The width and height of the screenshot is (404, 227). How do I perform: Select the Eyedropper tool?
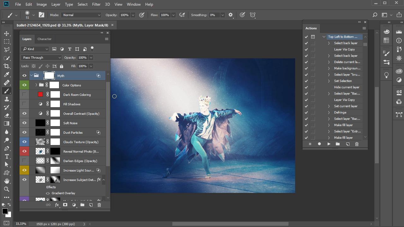[6, 74]
